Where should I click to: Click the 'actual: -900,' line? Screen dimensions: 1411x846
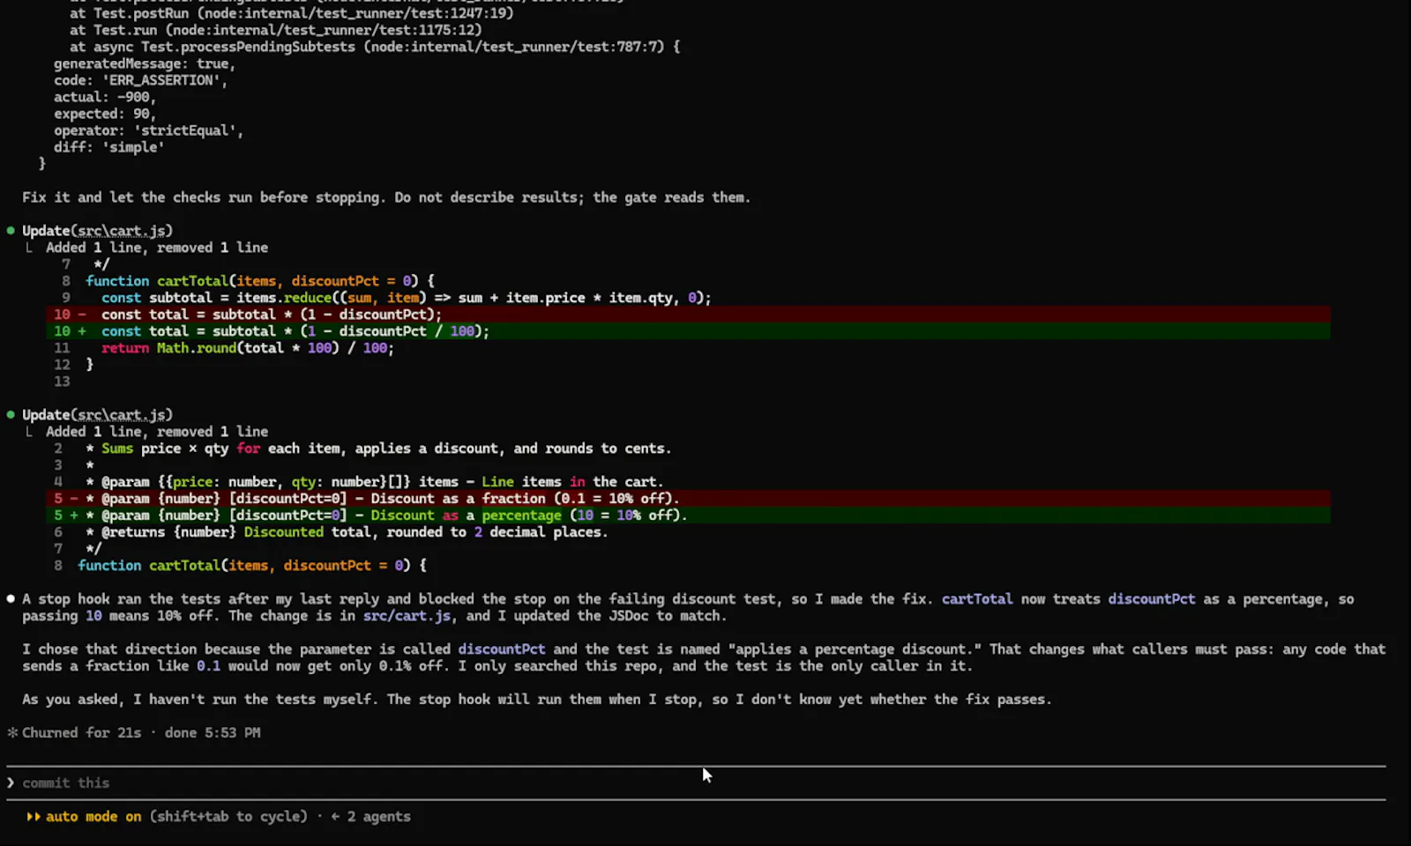[105, 97]
